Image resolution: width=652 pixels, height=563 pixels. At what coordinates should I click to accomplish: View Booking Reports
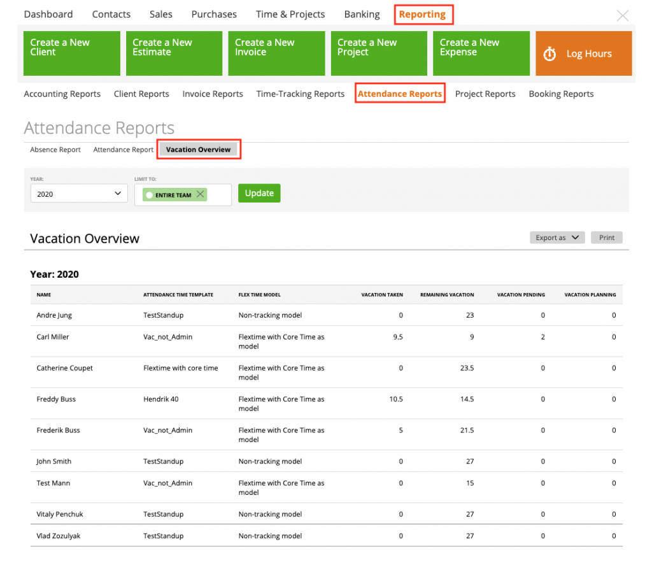point(561,94)
